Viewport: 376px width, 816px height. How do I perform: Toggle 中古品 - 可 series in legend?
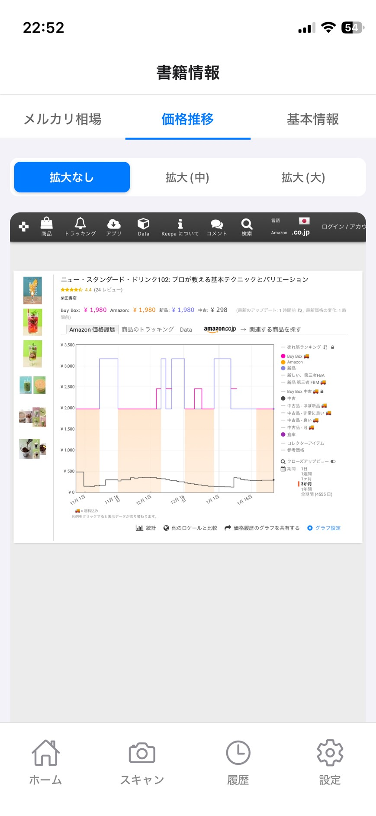[x=298, y=428]
